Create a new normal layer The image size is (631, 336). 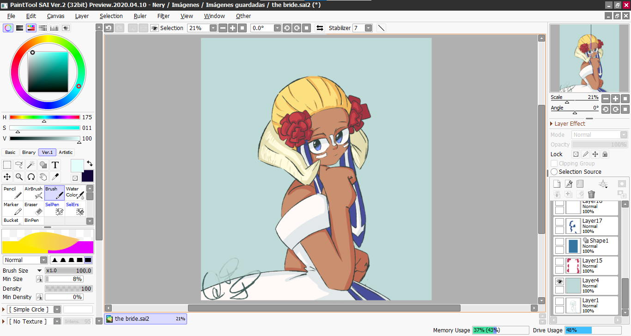pyautogui.click(x=557, y=184)
